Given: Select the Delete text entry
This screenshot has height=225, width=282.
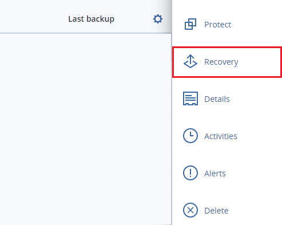Looking at the screenshot, I should coord(216,211).
